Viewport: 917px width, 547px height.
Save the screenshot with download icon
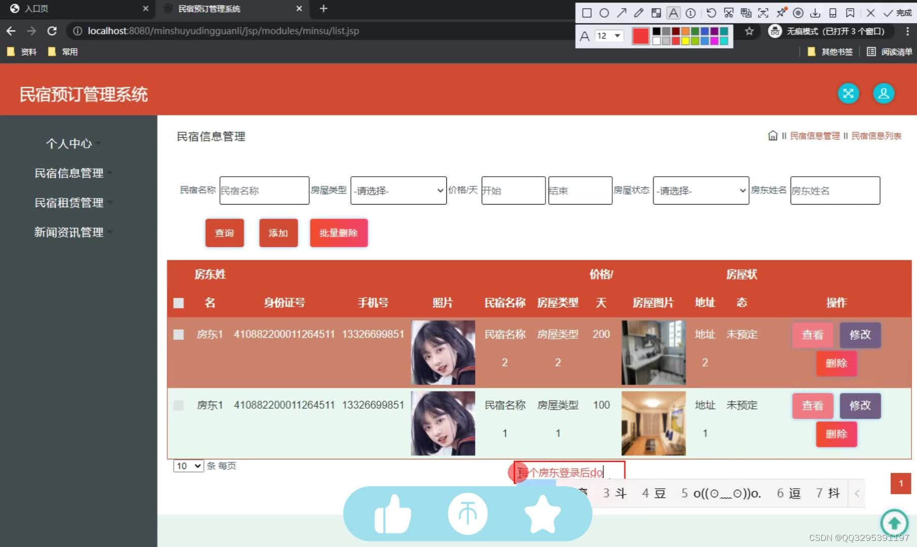point(815,13)
